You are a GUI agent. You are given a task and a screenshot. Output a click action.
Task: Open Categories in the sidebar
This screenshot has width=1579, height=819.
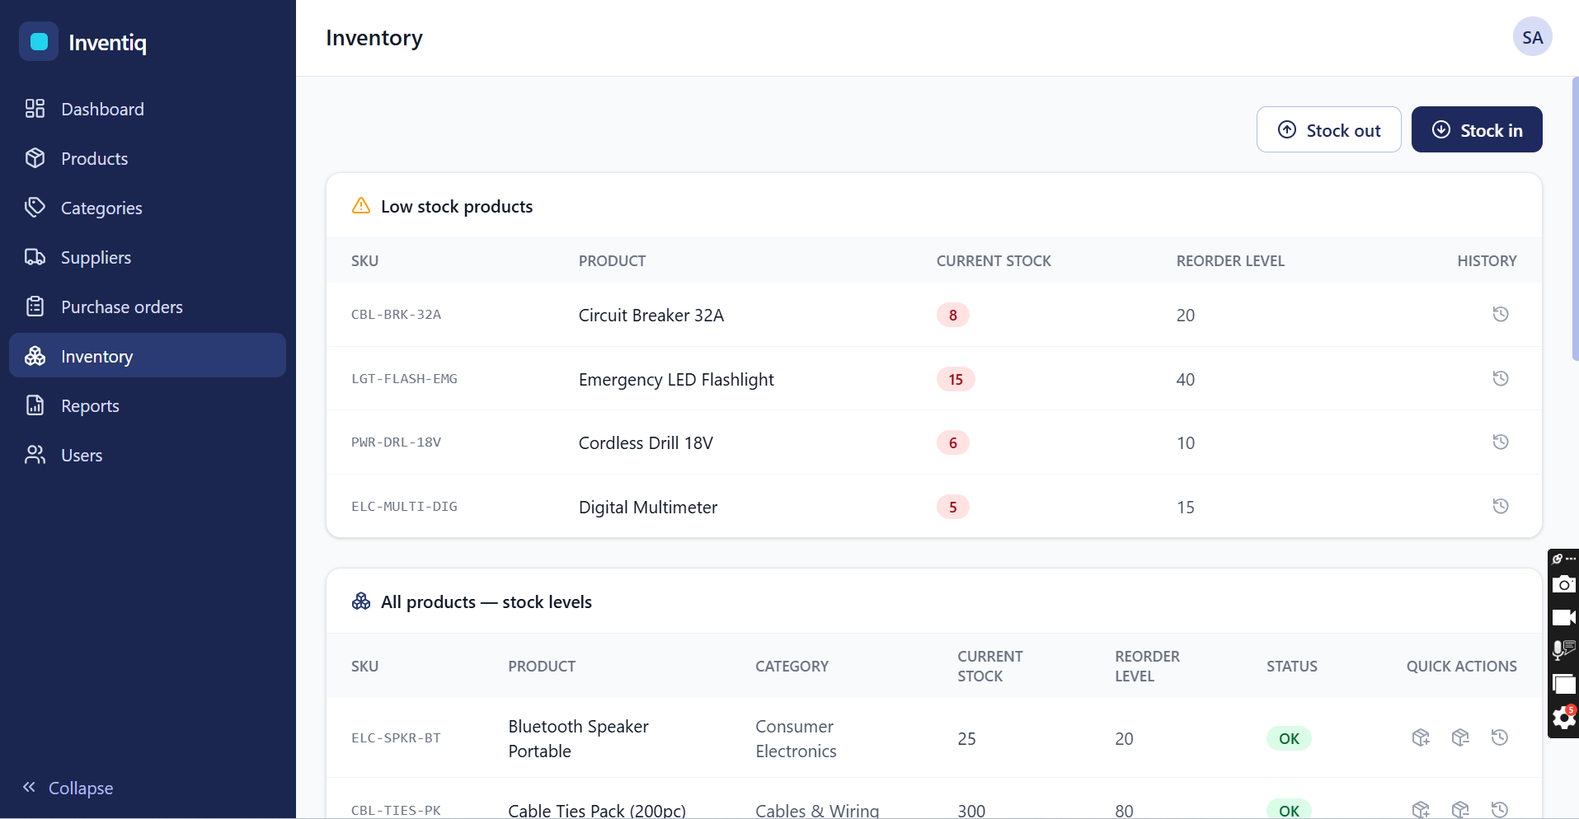(x=148, y=208)
